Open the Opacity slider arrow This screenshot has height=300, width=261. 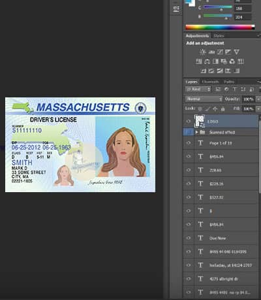click(258, 99)
